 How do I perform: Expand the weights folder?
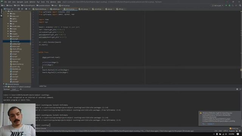[8, 34]
